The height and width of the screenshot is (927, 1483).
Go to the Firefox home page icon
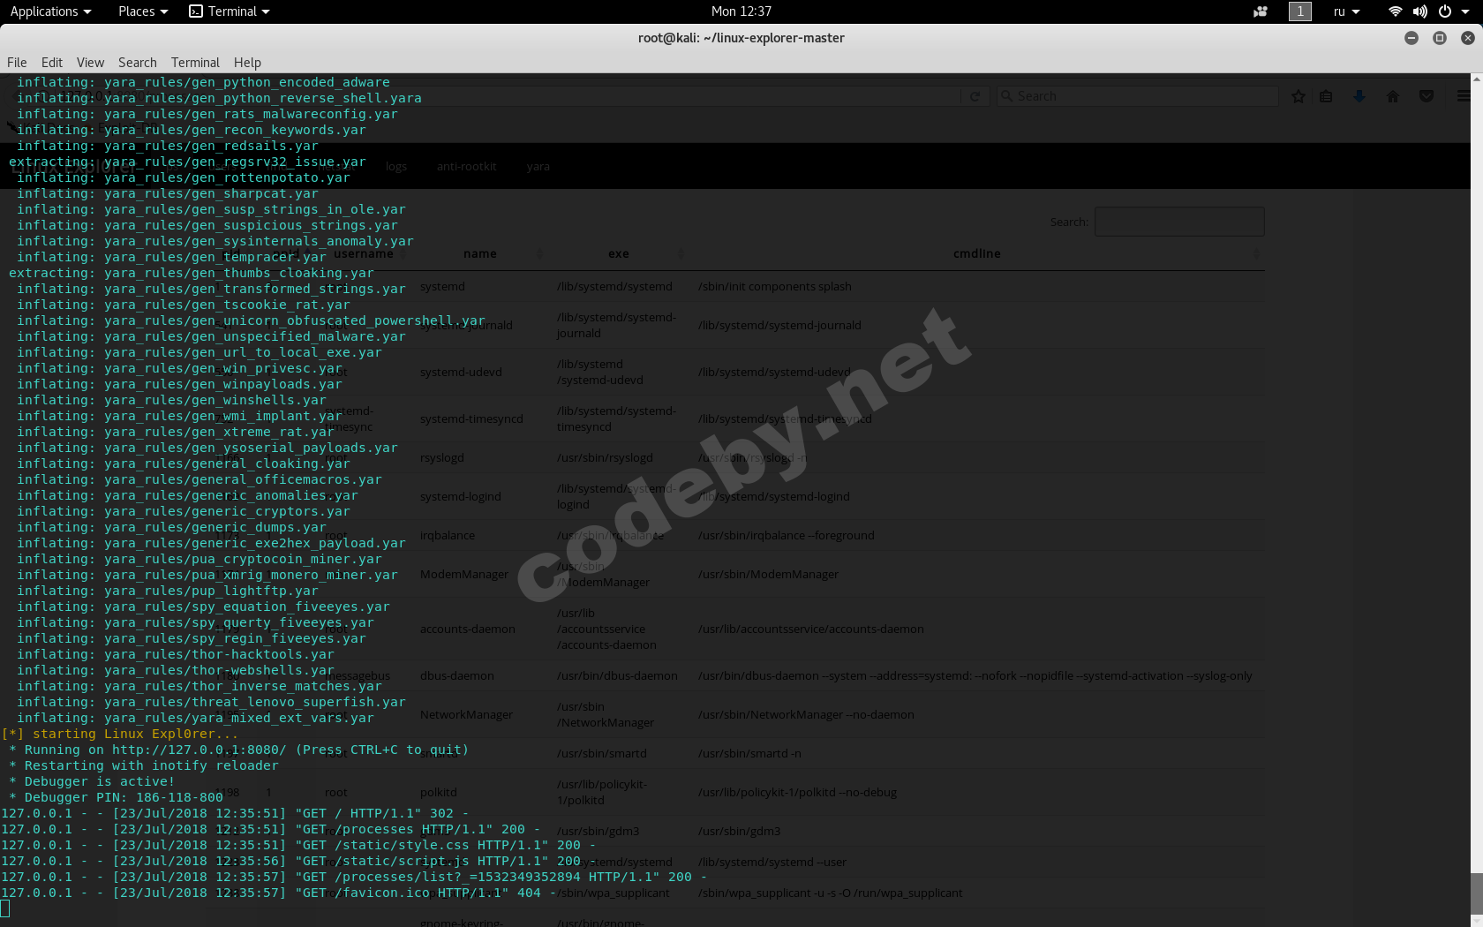[1393, 96]
